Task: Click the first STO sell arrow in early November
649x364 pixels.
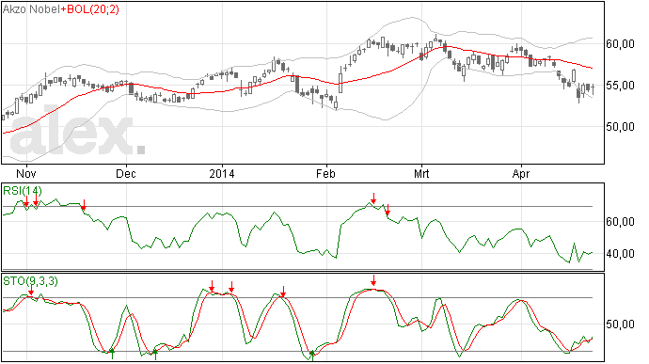Action: 31,290
